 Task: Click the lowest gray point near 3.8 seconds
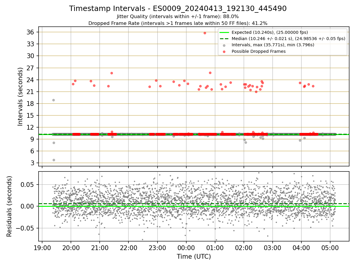click(x=54, y=160)
